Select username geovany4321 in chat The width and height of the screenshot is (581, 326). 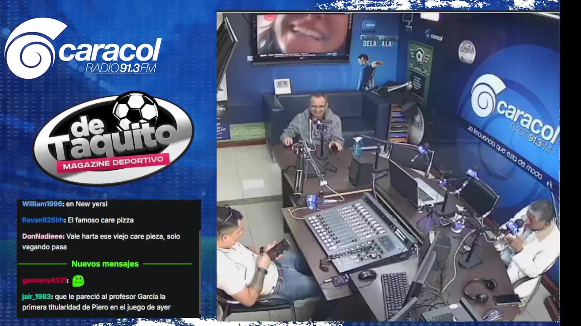click(44, 281)
